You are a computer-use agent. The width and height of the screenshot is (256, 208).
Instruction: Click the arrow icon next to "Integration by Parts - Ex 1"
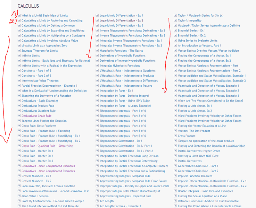point(97,90)
